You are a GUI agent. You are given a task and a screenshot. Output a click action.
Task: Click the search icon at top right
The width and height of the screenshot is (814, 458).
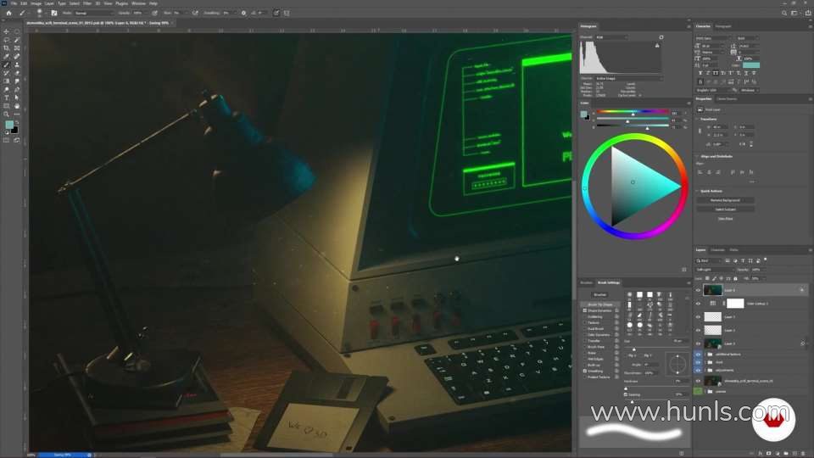point(783,13)
